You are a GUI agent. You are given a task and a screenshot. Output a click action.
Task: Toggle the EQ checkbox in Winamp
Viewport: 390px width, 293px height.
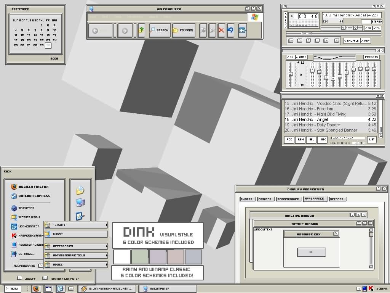[x=368, y=28]
